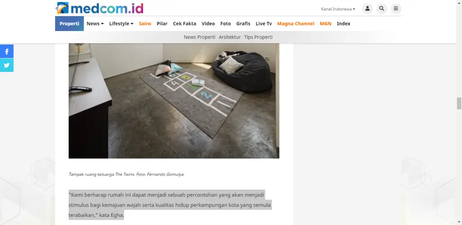
Task: Share article via Facebook icon
Action: (x=6, y=51)
